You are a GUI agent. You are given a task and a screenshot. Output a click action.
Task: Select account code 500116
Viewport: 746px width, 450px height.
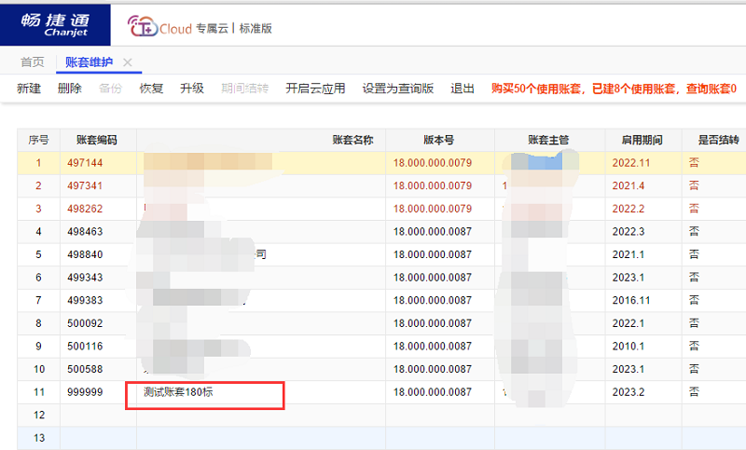(85, 347)
